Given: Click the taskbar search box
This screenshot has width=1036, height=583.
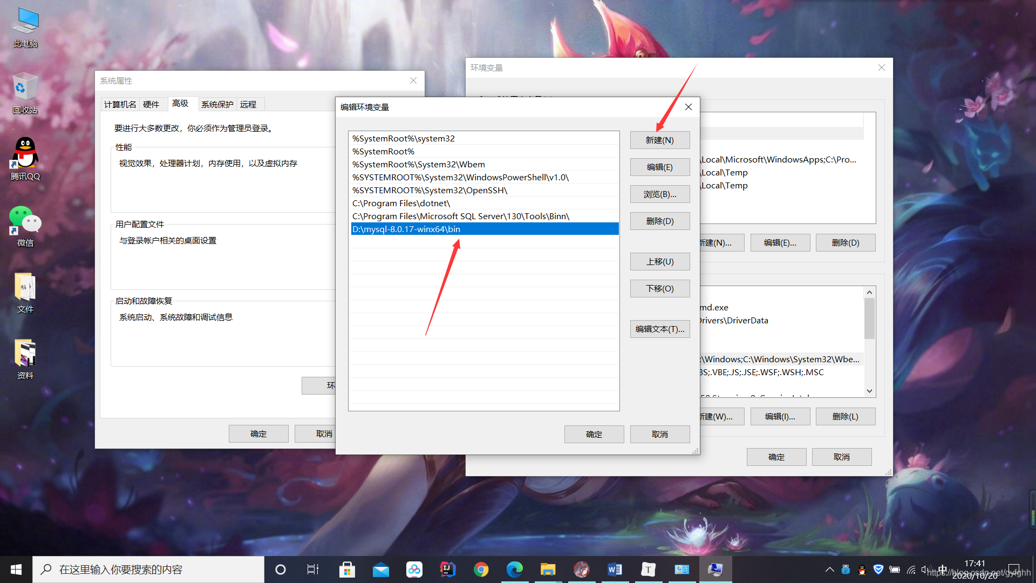Looking at the screenshot, I should 148,570.
